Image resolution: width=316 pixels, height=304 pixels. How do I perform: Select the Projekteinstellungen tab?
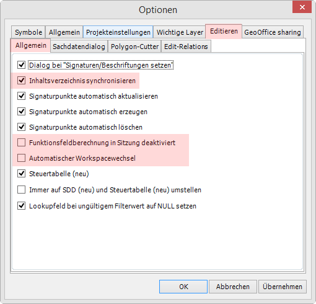(118, 32)
